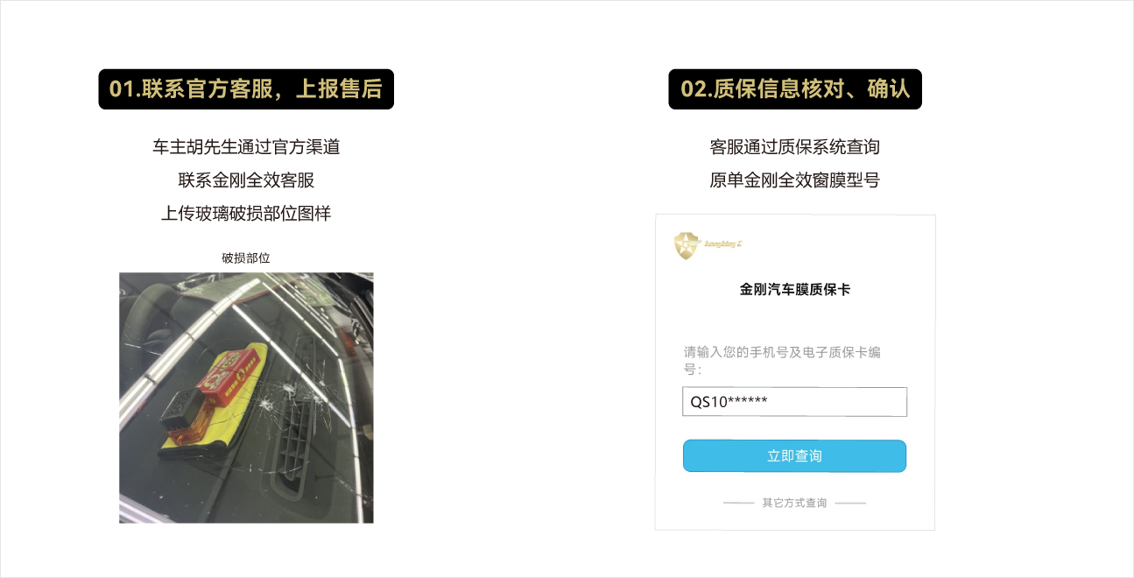Open the 其它方式查询 link
The image size is (1134, 578).
[x=794, y=504]
